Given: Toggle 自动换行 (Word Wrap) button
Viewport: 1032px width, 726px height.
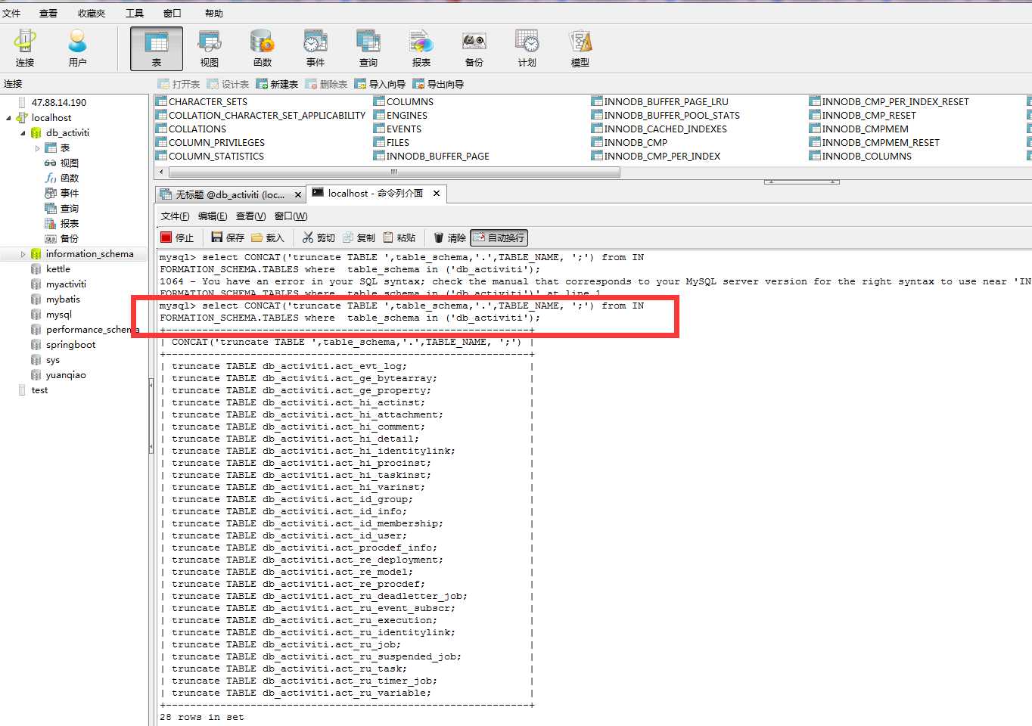Looking at the screenshot, I should tap(499, 237).
